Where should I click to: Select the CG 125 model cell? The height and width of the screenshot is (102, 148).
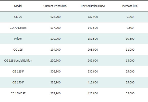point(18,50)
